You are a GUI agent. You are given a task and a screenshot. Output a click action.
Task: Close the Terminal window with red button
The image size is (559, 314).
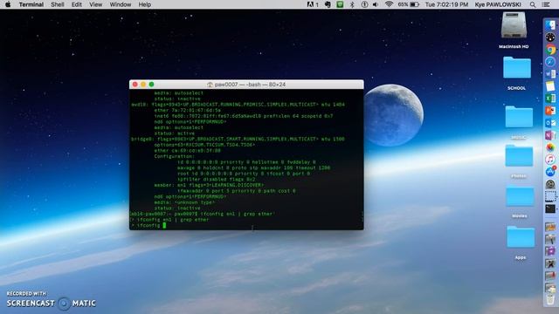(x=135, y=85)
